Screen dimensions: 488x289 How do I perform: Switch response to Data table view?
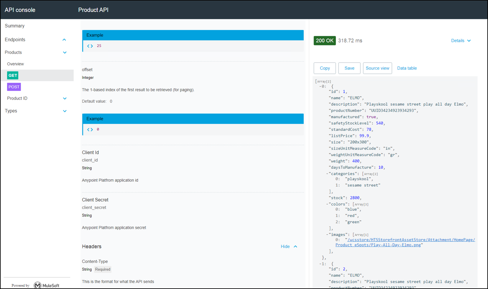pyautogui.click(x=407, y=68)
